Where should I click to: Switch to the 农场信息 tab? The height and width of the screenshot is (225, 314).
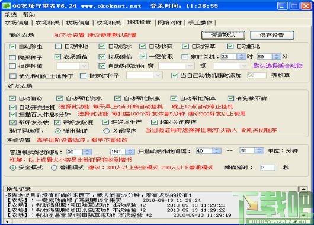(17, 23)
